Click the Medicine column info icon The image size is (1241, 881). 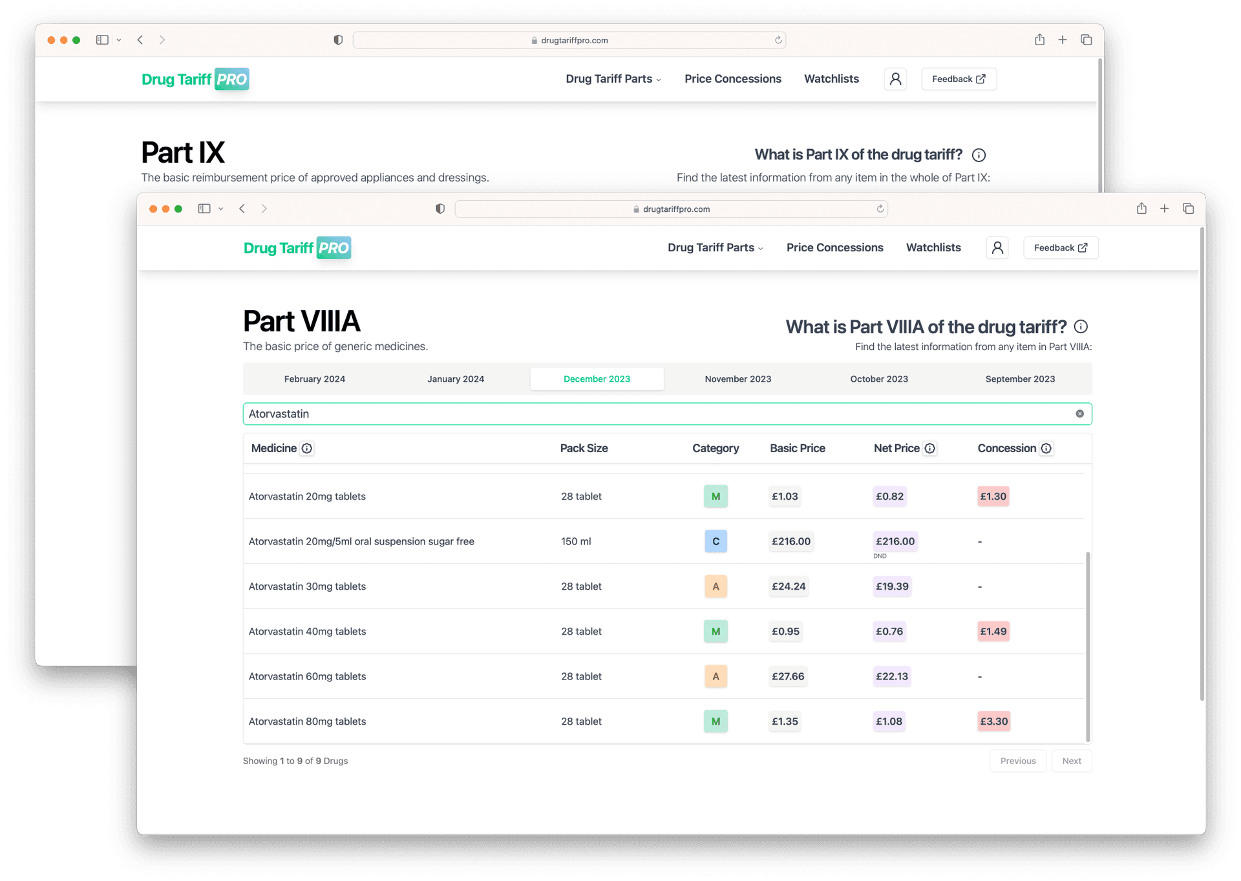point(307,448)
